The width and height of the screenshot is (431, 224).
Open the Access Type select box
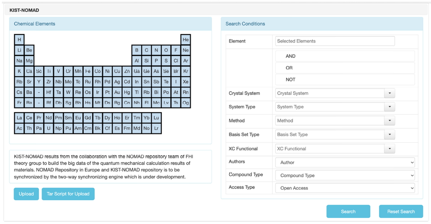click(x=345, y=188)
